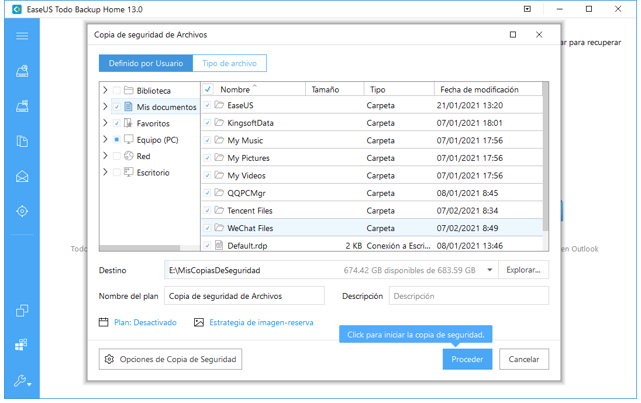Uncheck the Mis documentos checkbox

pos(116,106)
